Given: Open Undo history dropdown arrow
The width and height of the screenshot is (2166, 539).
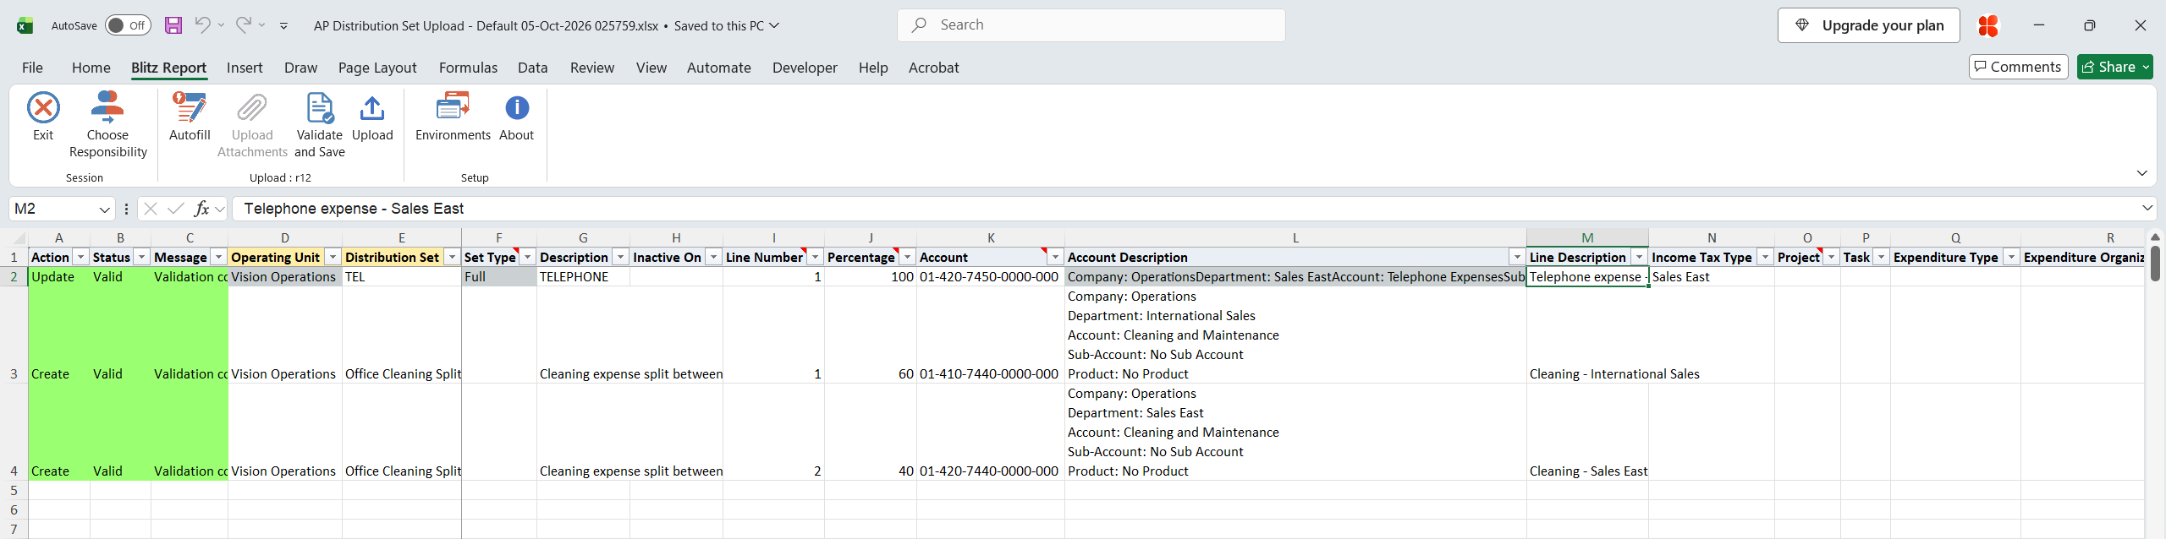Looking at the screenshot, I should pyautogui.click(x=221, y=24).
